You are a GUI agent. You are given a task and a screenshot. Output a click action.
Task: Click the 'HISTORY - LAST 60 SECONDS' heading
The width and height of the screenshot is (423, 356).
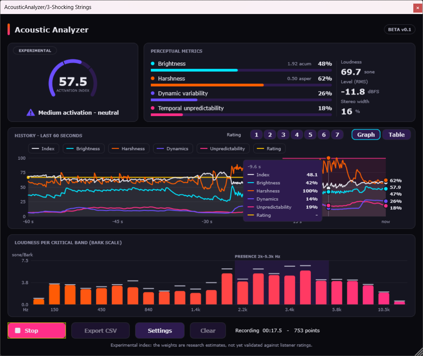48,136
